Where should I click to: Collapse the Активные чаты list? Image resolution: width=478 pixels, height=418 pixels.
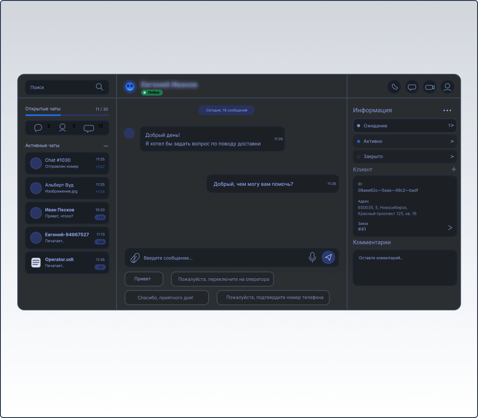click(106, 146)
